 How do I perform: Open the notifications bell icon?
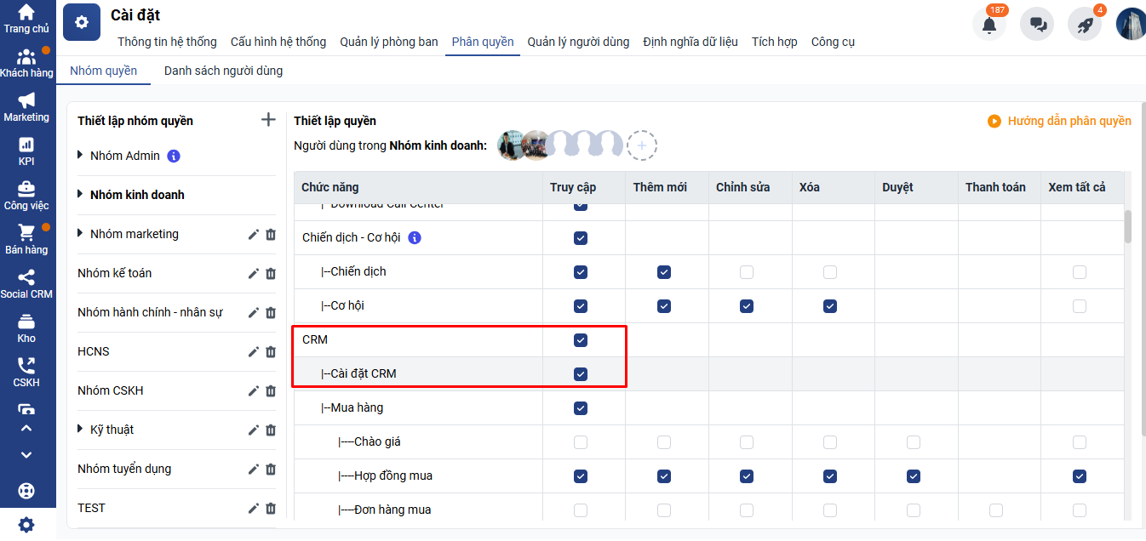pos(988,24)
